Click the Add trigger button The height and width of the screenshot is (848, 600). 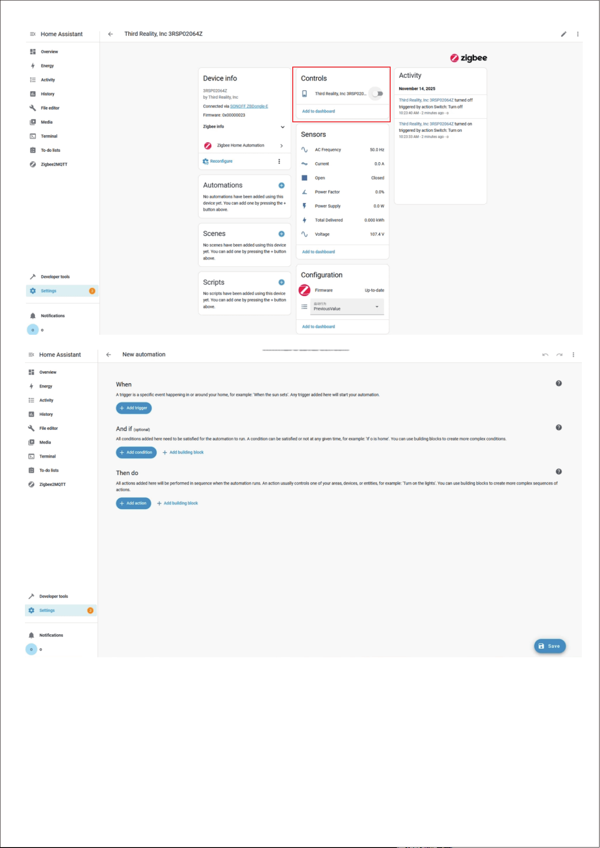click(134, 408)
